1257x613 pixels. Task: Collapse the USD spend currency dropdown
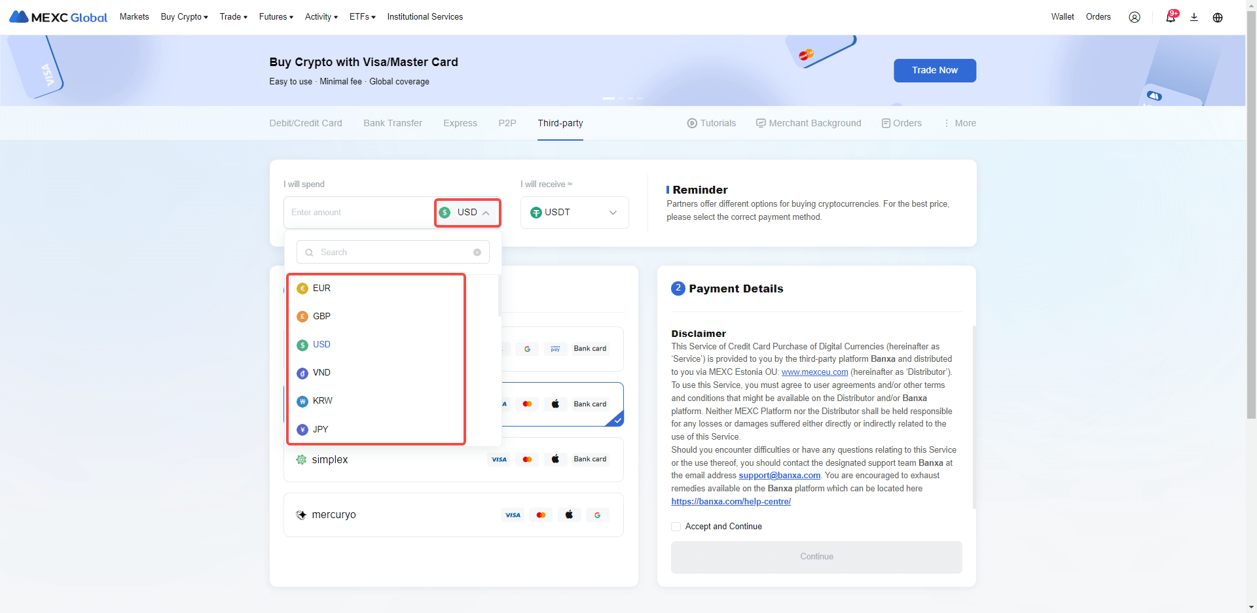[467, 213]
